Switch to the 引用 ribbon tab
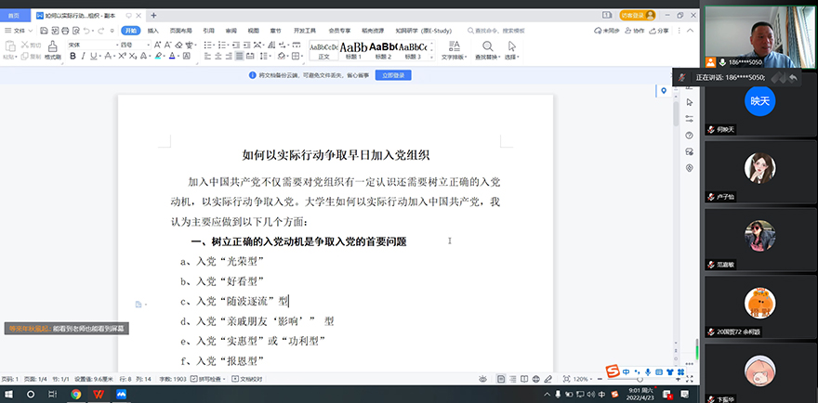Viewport: 818px width, 403px height. [x=208, y=31]
